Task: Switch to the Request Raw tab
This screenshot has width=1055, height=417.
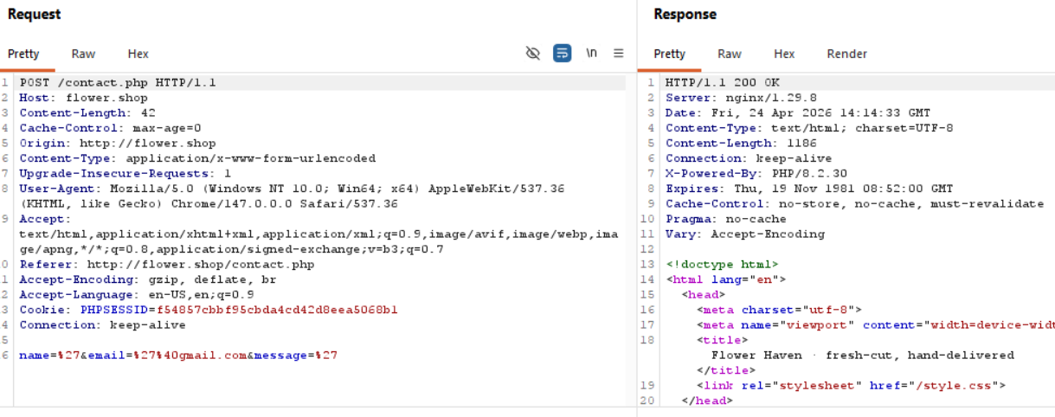Action: [83, 54]
